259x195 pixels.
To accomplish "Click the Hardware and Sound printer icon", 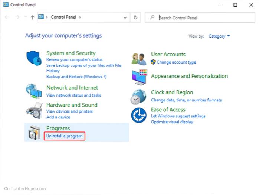I will 34,110.
